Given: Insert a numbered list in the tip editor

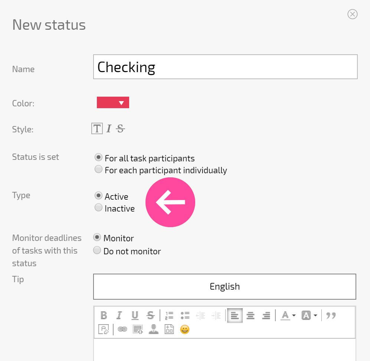Looking at the screenshot, I should click(169, 315).
